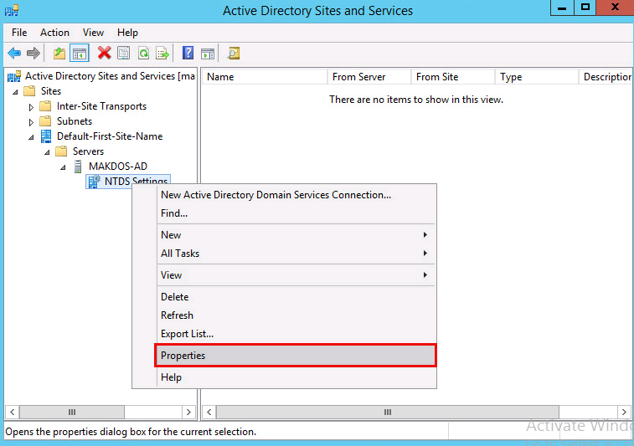This screenshot has width=634, height=446.
Task: Collapse the MAKDOS-AD server node
Action: pyautogui.click(x=63, y=167)
